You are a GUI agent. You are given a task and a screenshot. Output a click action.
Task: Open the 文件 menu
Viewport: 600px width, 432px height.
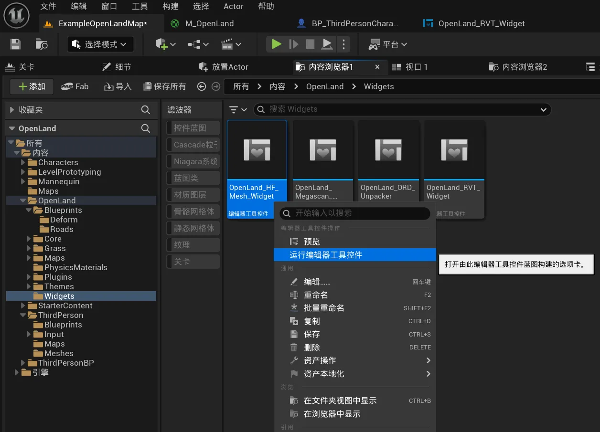tap(48, 6)
